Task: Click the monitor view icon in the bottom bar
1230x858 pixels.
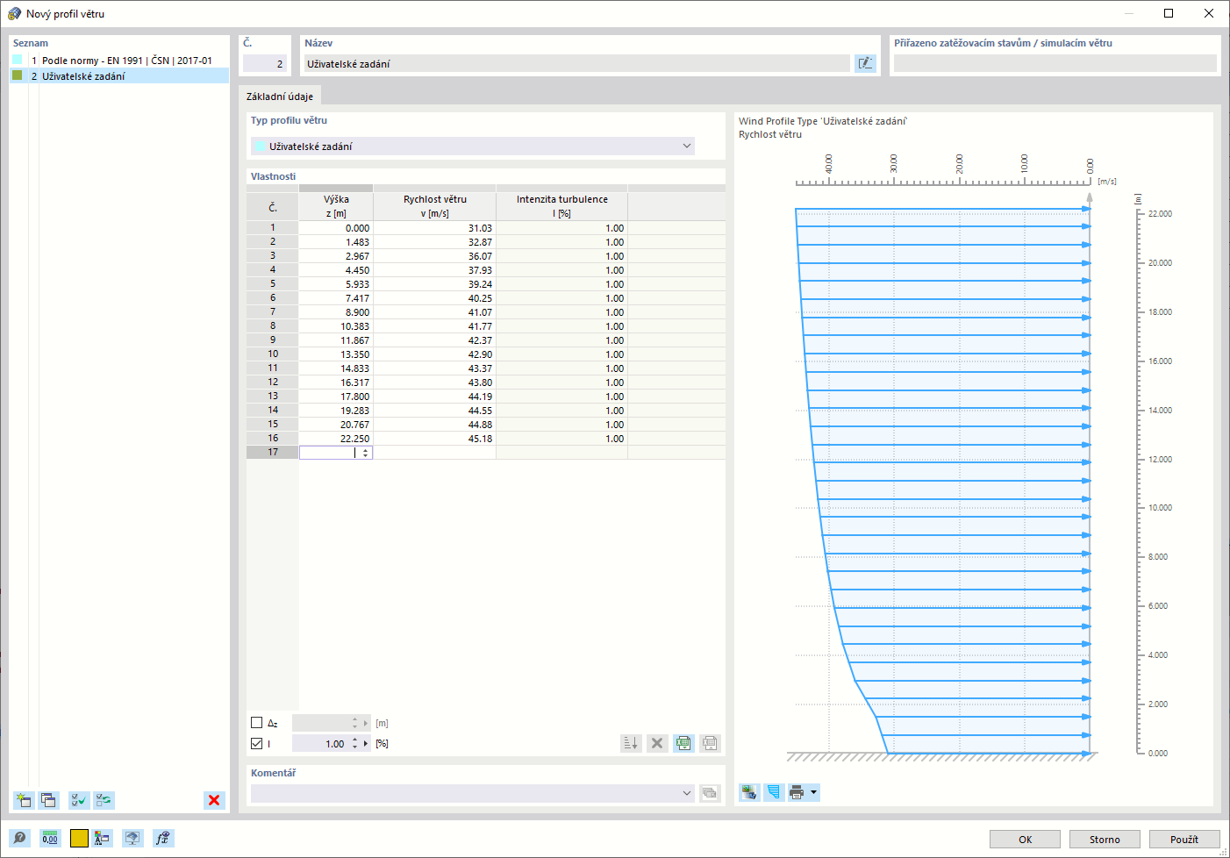Action: [x=132, y=839]
